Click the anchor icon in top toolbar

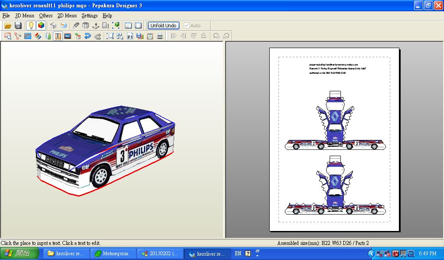click(x=96, y=26)
